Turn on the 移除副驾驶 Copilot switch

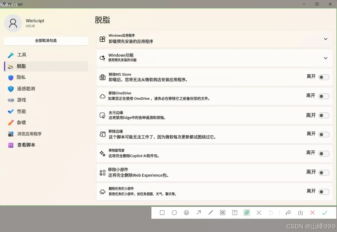coord(324,154)
